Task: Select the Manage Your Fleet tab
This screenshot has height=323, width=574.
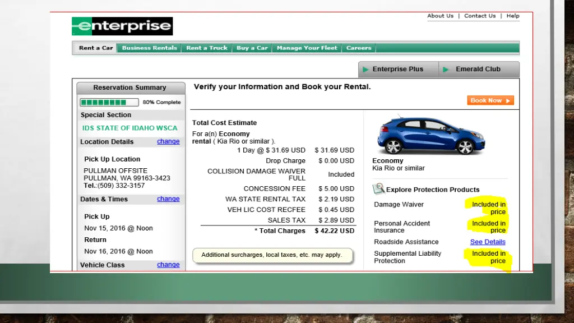Action: 307,48
